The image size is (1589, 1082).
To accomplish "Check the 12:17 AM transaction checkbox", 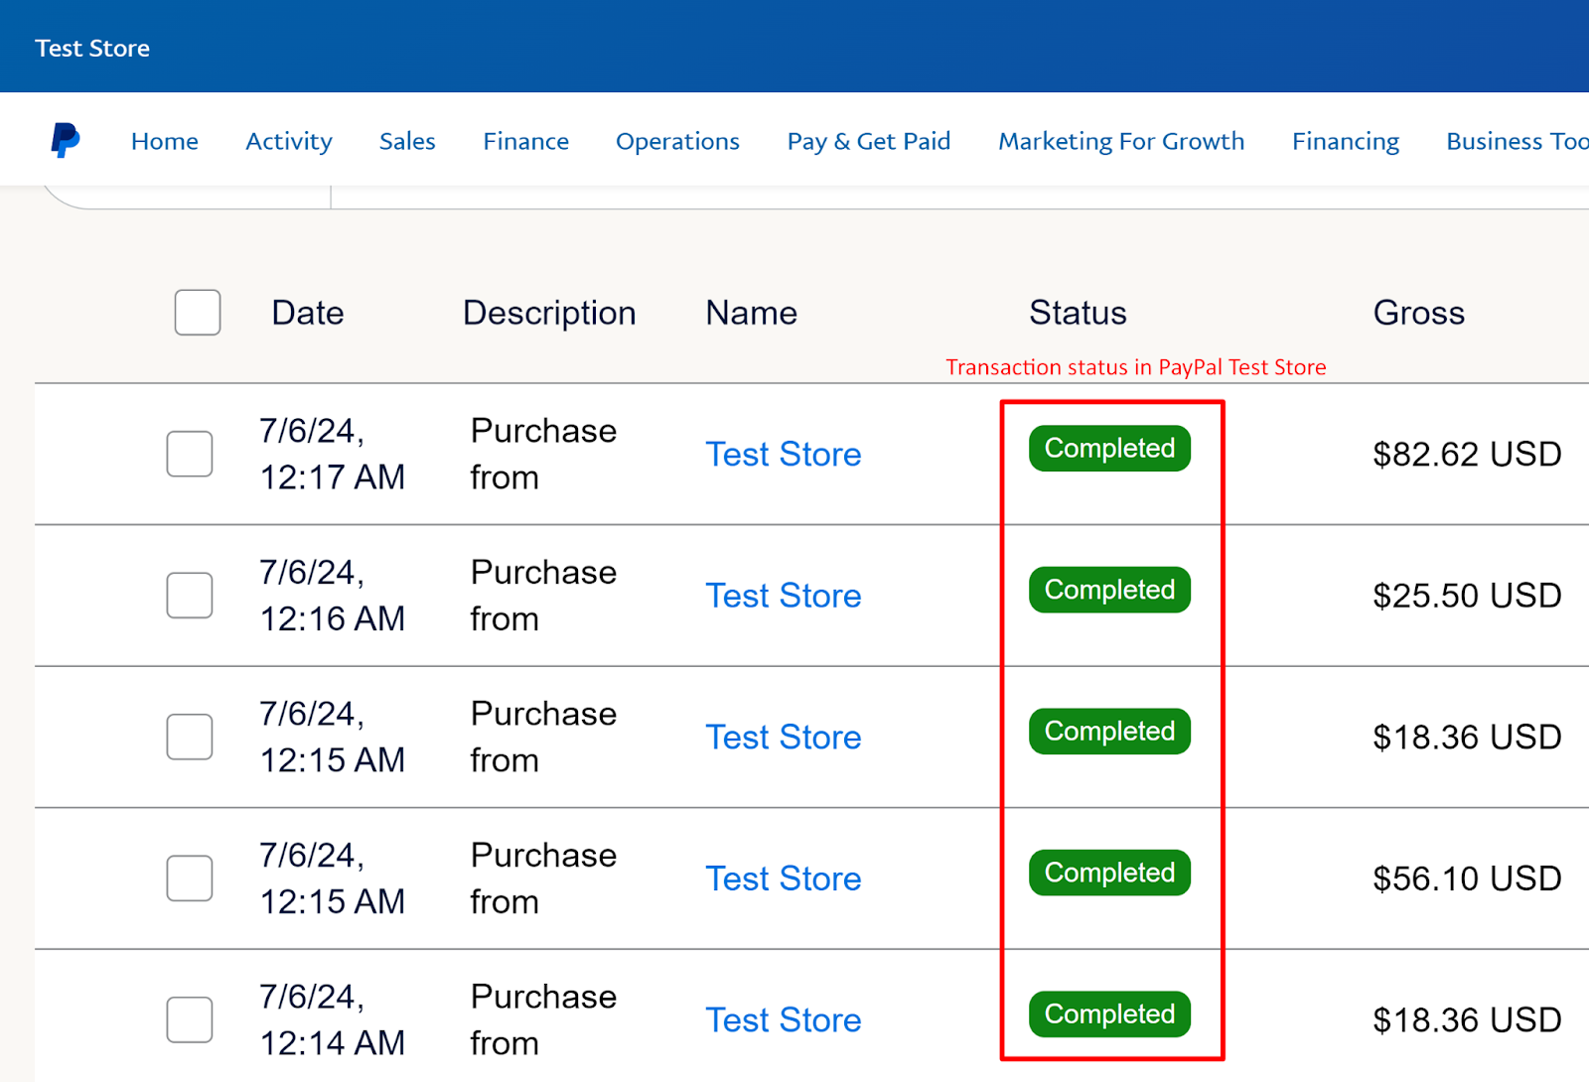I will 190,454.
